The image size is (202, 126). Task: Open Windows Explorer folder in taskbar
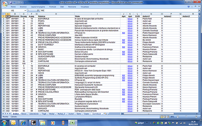click(43, 123)
